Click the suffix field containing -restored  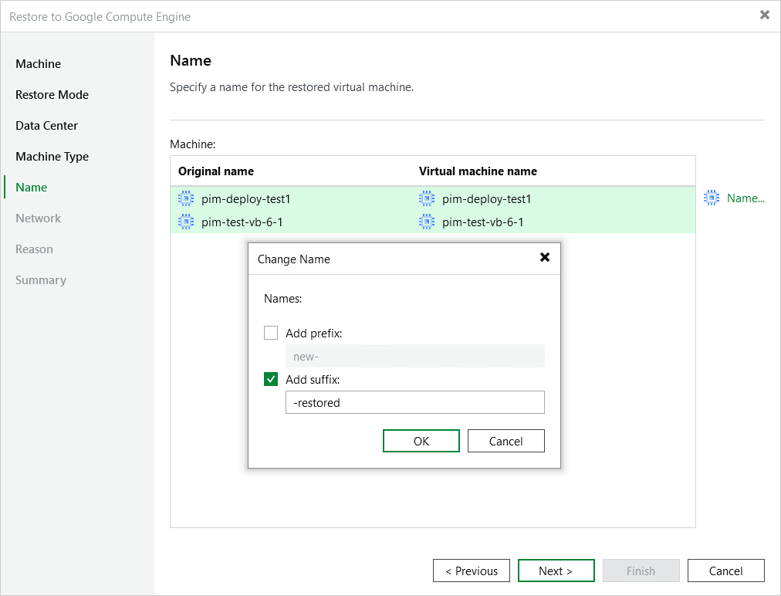(x=415, y=402)
